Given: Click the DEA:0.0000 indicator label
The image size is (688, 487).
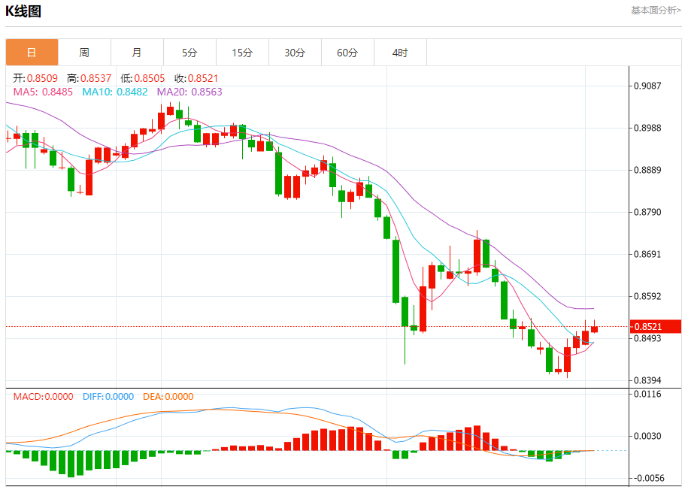Looking at the screenshot, I should coord(168,397).
